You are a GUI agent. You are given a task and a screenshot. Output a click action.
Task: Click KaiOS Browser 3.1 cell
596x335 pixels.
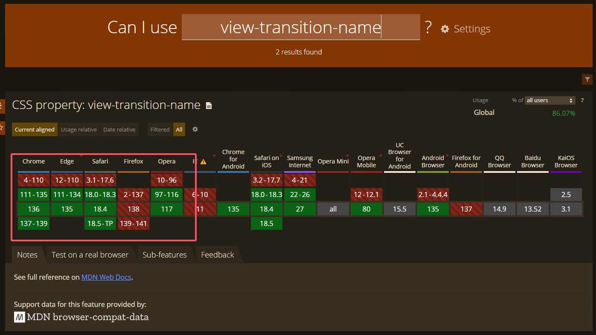click(566, 209)
